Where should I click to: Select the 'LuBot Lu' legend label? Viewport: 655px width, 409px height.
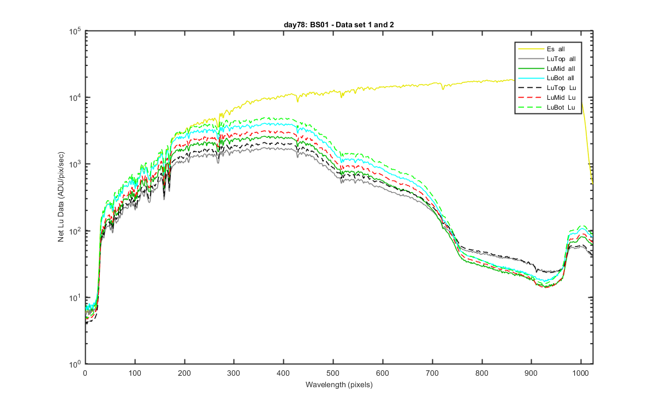tap(561, 108)
